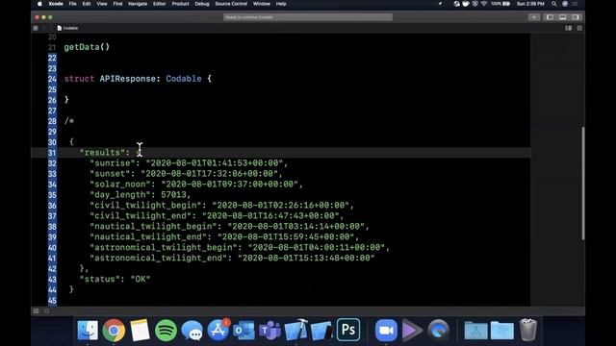Open the Apple menu
Viewport: 616px width, 346px height.
point(39,4)
